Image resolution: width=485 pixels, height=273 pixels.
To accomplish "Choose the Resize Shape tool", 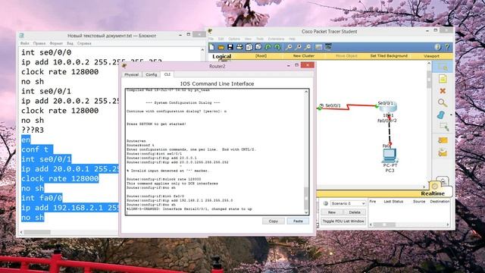I will click(443, 127).
